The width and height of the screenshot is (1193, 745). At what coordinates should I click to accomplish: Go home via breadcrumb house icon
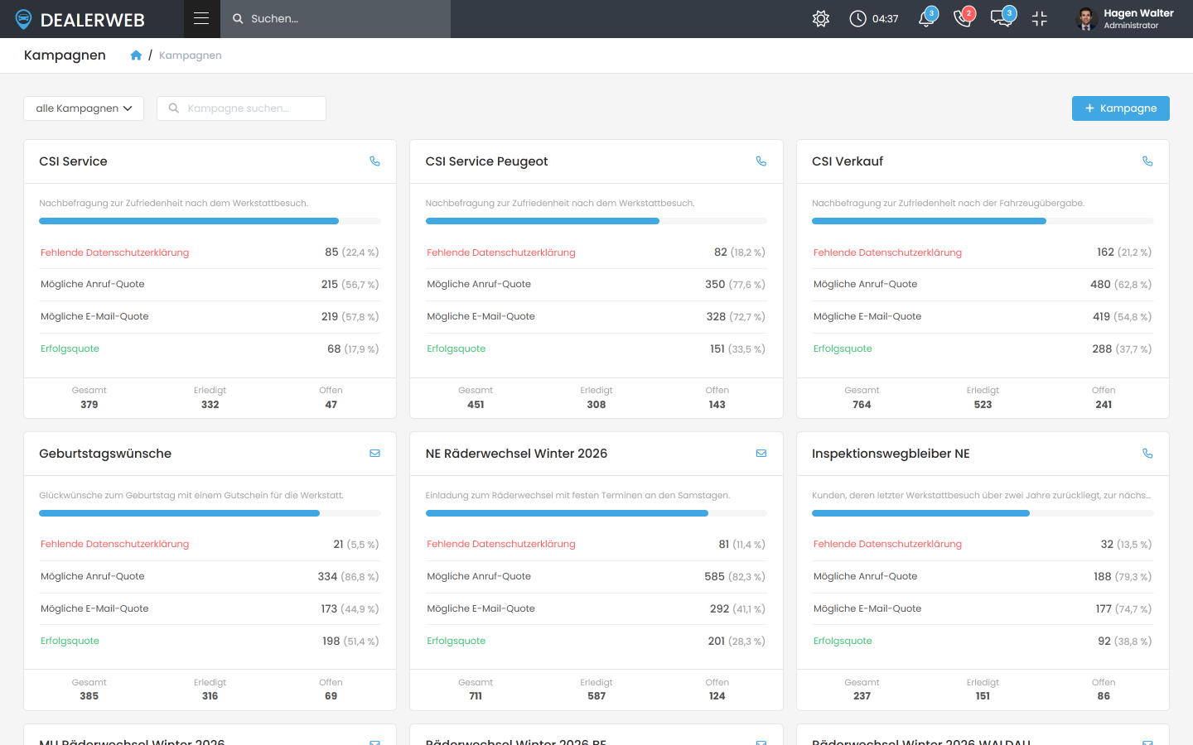click(x=136, y=55)
